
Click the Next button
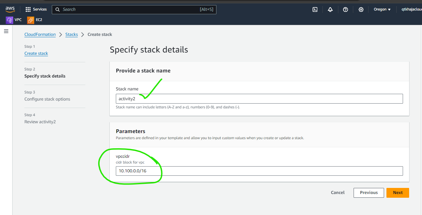coord(398,193)
